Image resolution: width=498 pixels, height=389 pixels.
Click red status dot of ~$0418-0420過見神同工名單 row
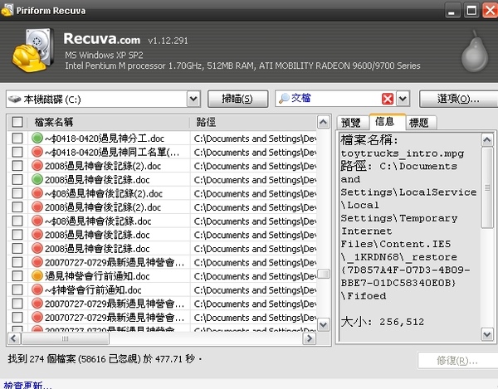pos(37,152)
